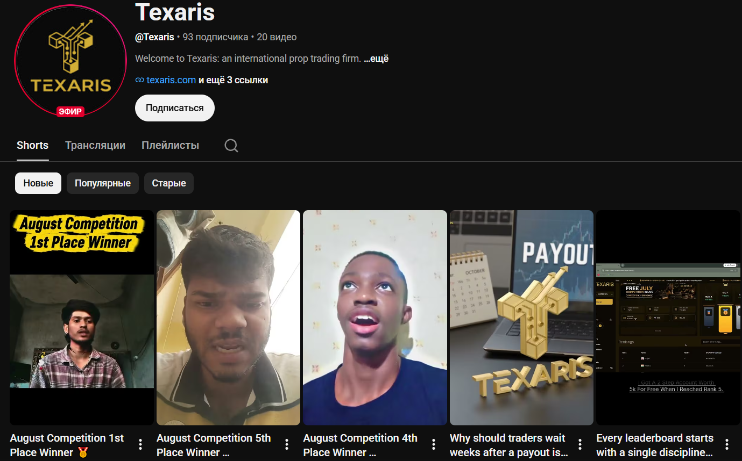Click the link chain icon beside texaris.com
This screenshot has width=742, height=461.
pyautogui.click(x=139, y=80)
